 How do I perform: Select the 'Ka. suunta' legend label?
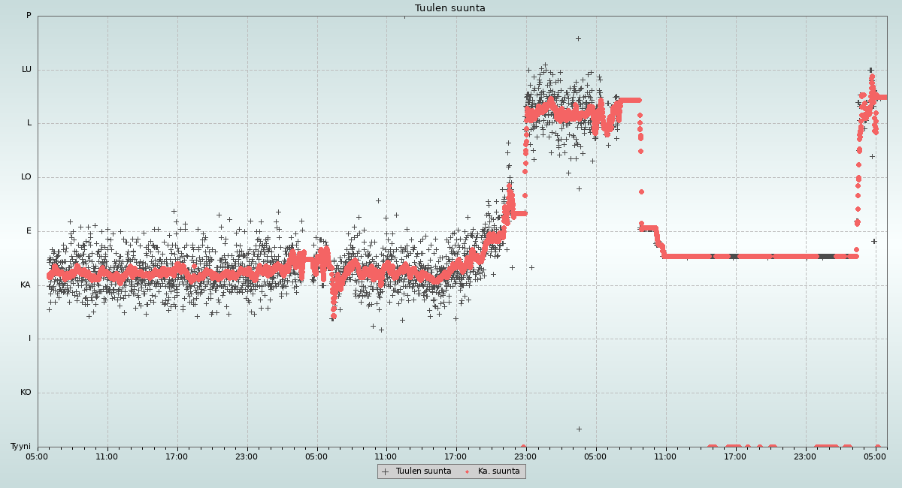point(498,471)
